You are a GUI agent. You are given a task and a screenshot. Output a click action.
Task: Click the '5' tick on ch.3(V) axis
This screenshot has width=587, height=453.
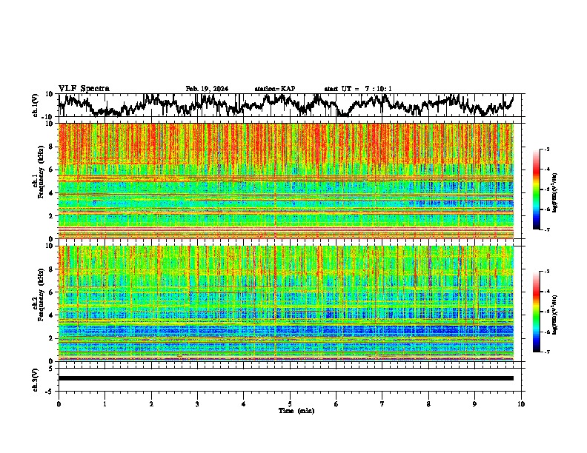51,369
